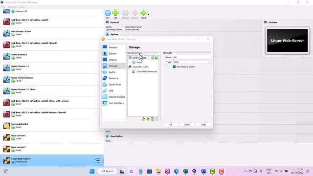Image resolution: width=313 pixels, height=176 pixels.
Task: Toggle Use Host I/O Cache checkbox
Action: (174, 66)
